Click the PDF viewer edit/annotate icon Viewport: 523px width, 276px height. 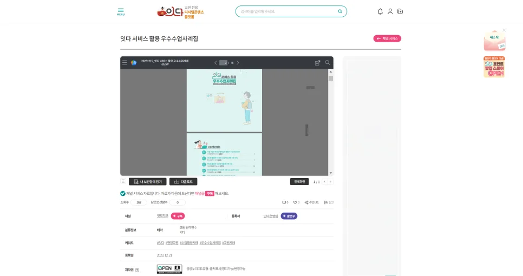pos(317,63)
